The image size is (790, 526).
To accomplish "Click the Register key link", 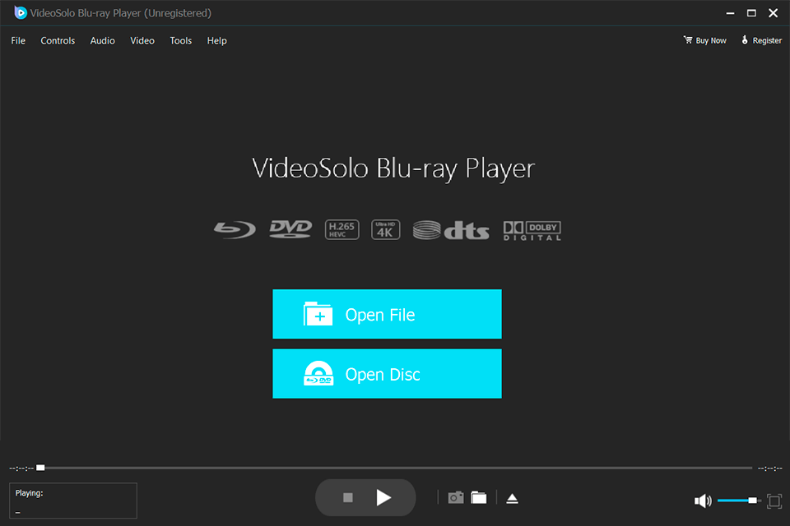I will (x=761, y=40).
